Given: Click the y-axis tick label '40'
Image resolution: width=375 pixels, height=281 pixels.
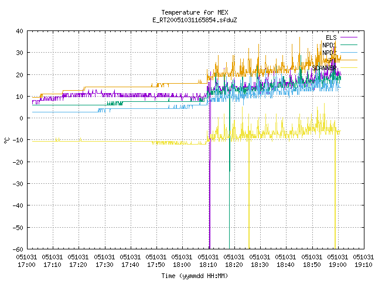Looking at the screenshot, I should [19, 31].
